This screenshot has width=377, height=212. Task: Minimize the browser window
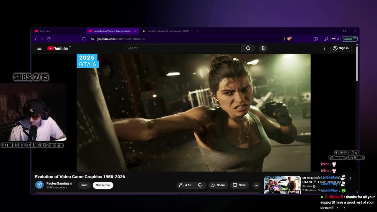tap(334, 31)
